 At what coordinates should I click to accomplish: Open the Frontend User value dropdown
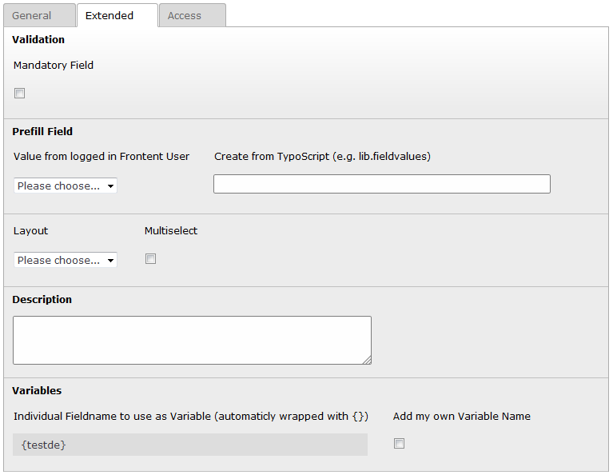[66, 186]
